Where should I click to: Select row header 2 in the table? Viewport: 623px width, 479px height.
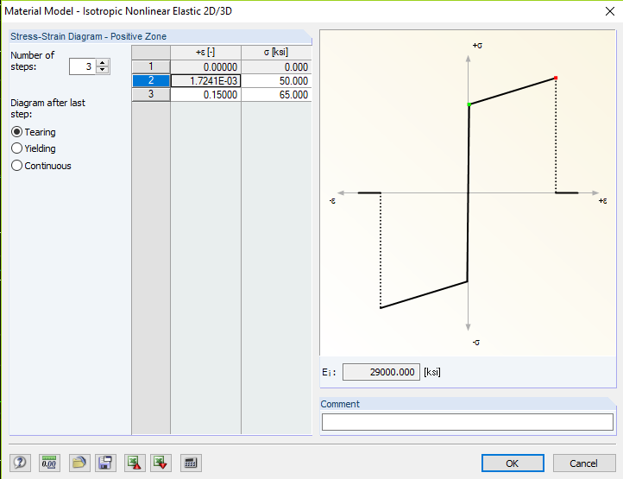151,80
